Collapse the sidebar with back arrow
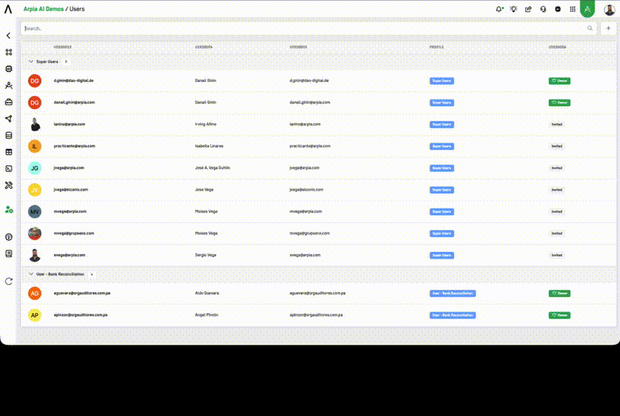620x416 pixels. (x=9, y=36)
